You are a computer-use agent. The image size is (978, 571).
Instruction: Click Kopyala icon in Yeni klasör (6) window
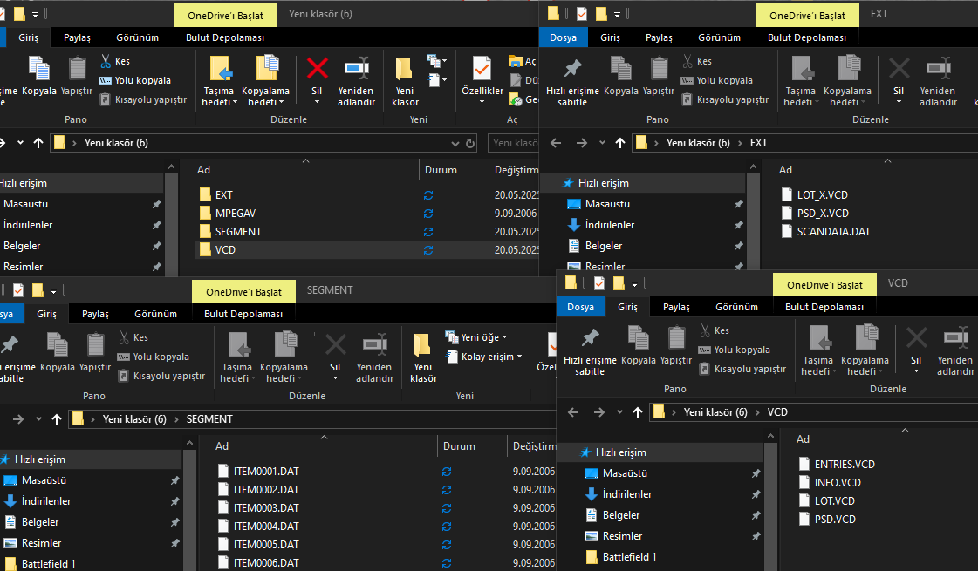point(38,69)
